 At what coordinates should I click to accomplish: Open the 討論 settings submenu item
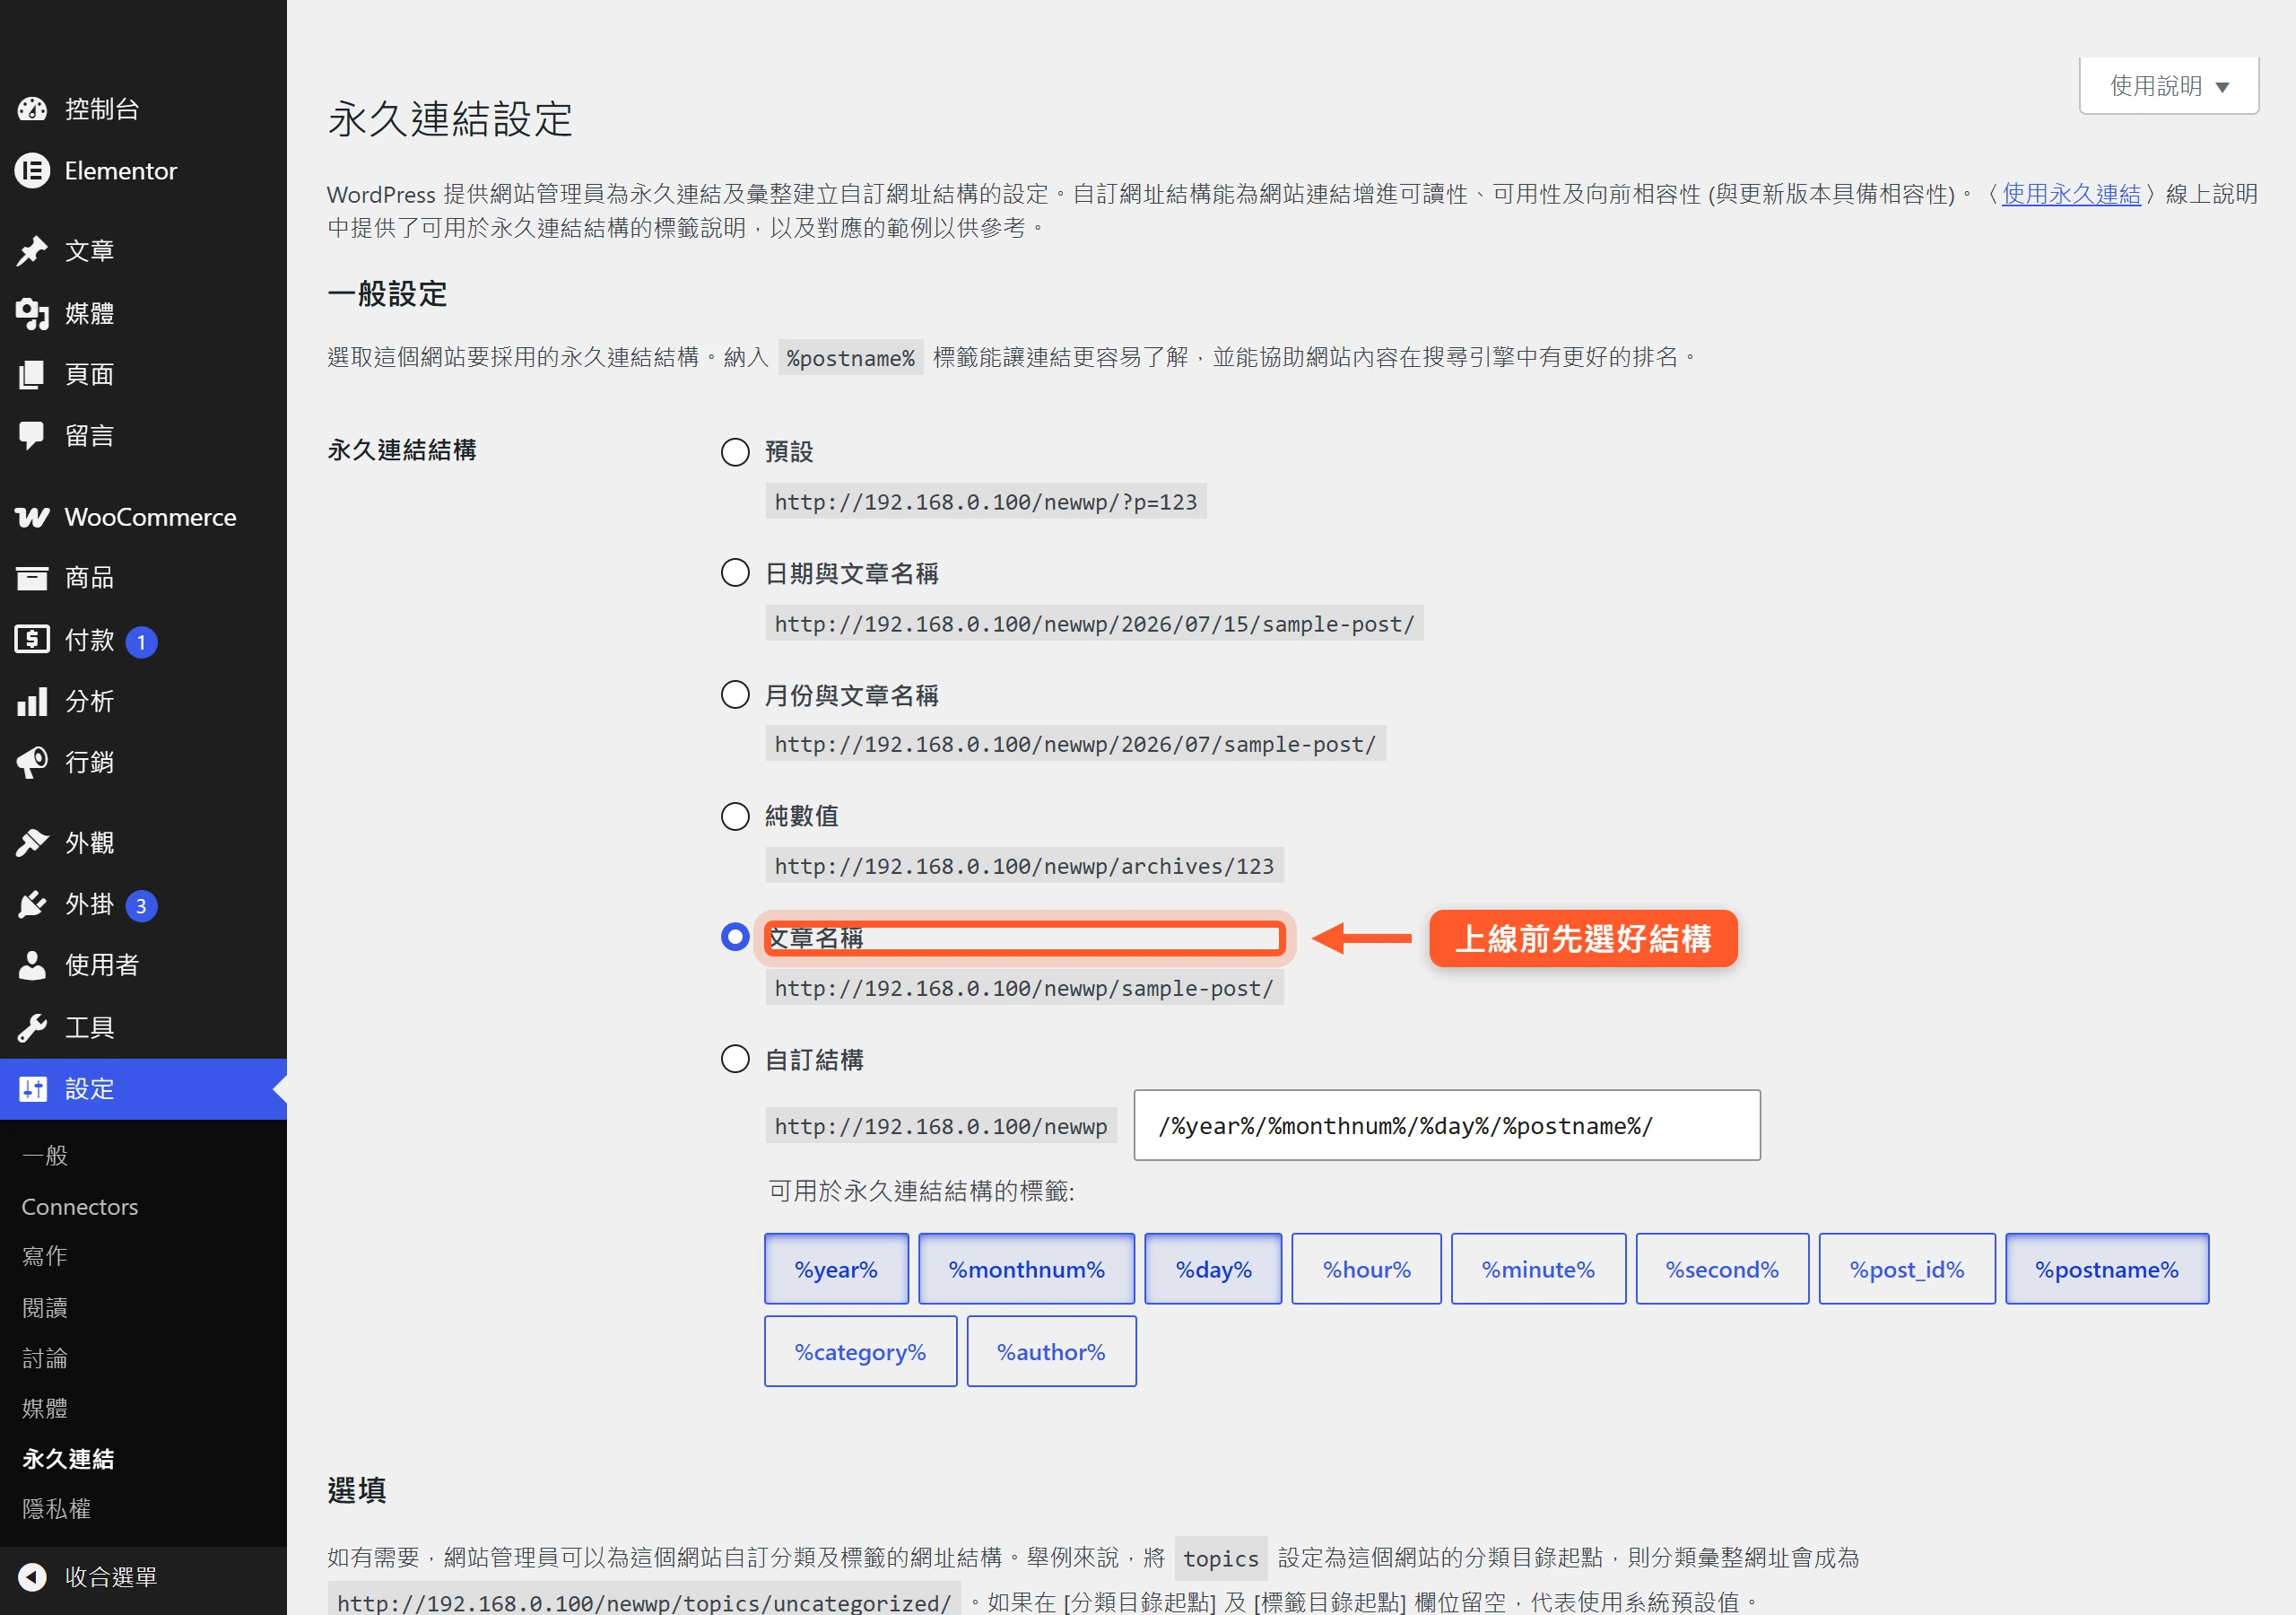(45, 1358)
